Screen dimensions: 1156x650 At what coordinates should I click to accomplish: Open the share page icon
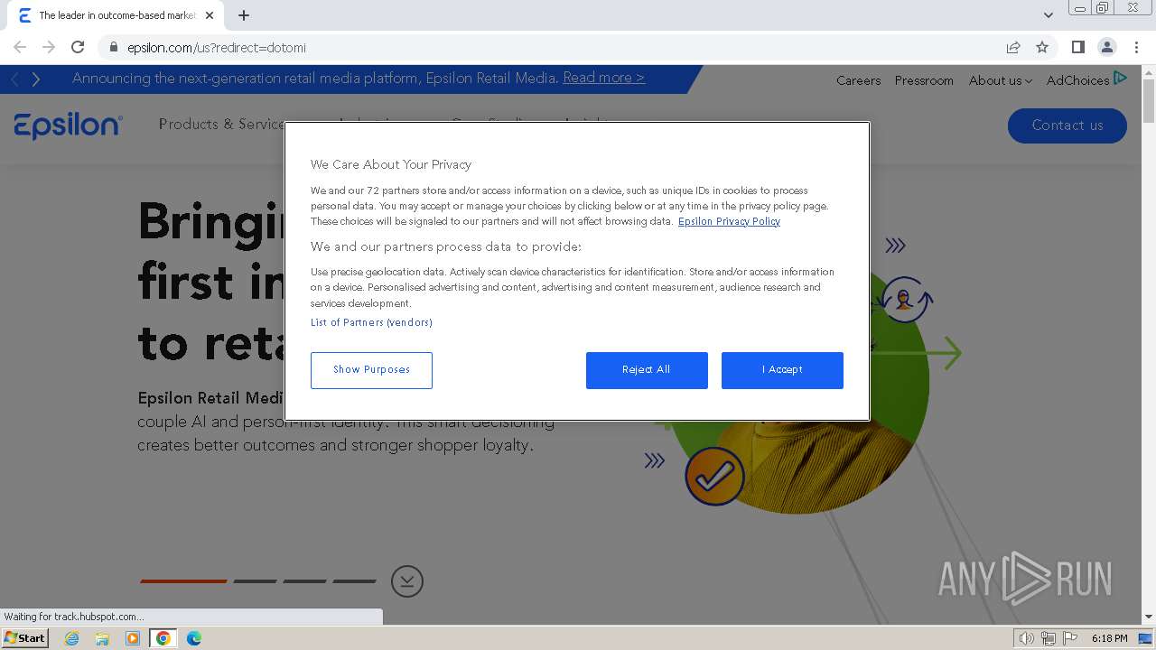tap(1013, 47)
